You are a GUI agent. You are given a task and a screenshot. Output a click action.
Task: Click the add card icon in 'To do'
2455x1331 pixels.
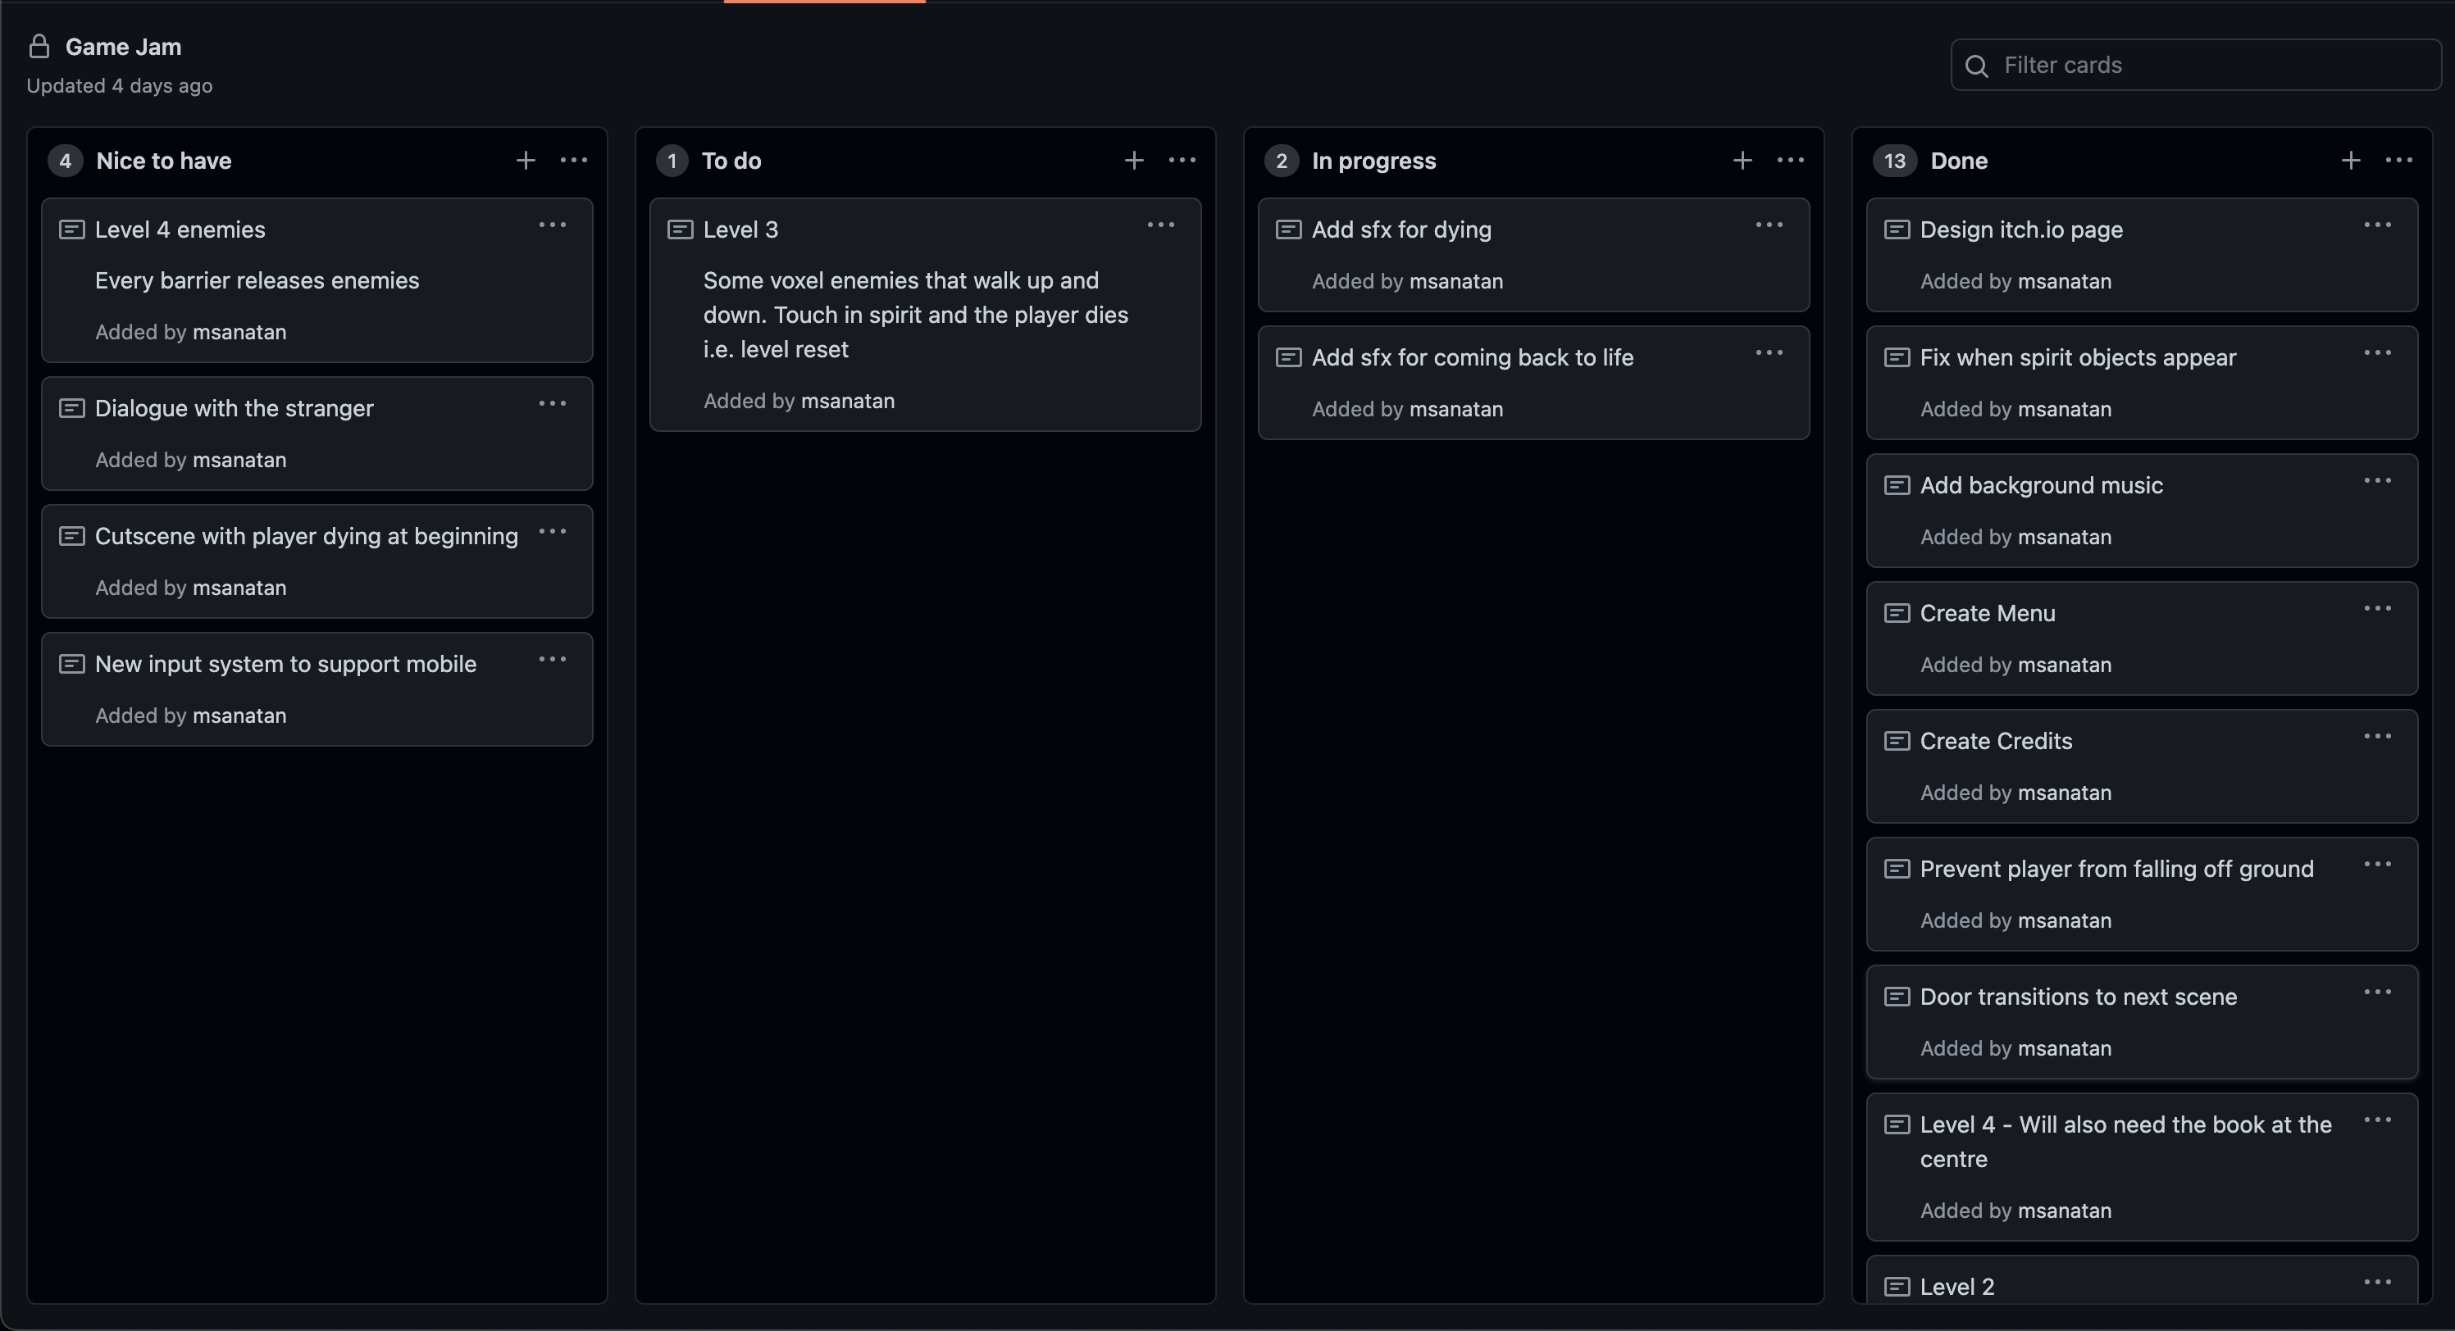[x=1133, y=161]
